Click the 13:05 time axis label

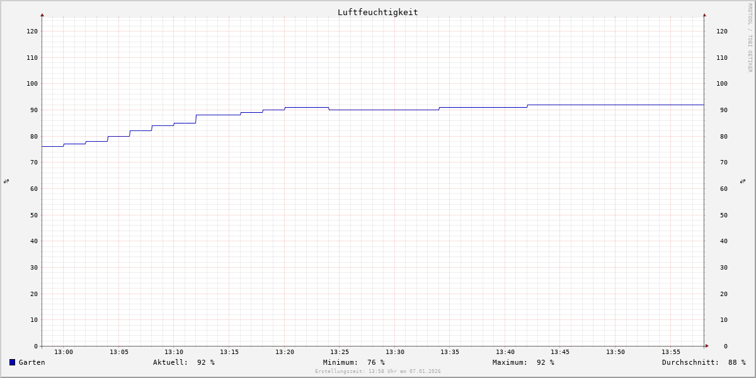point(119,352)
